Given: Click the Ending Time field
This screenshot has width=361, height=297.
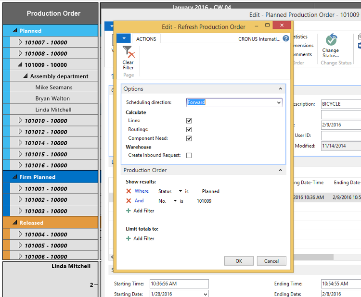Looking at the screenshot, I should [x=341, y=284].
